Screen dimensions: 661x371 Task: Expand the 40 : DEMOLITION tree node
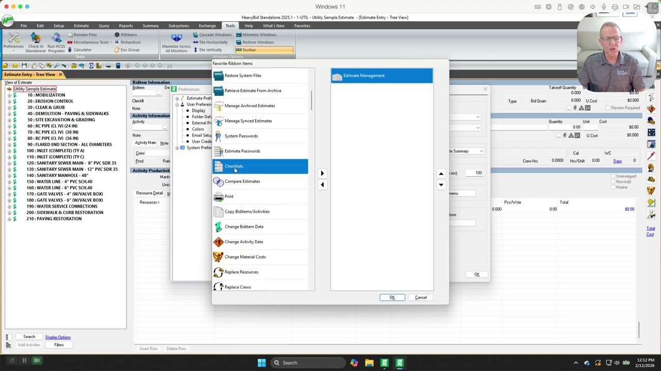[x=9, y=114]
